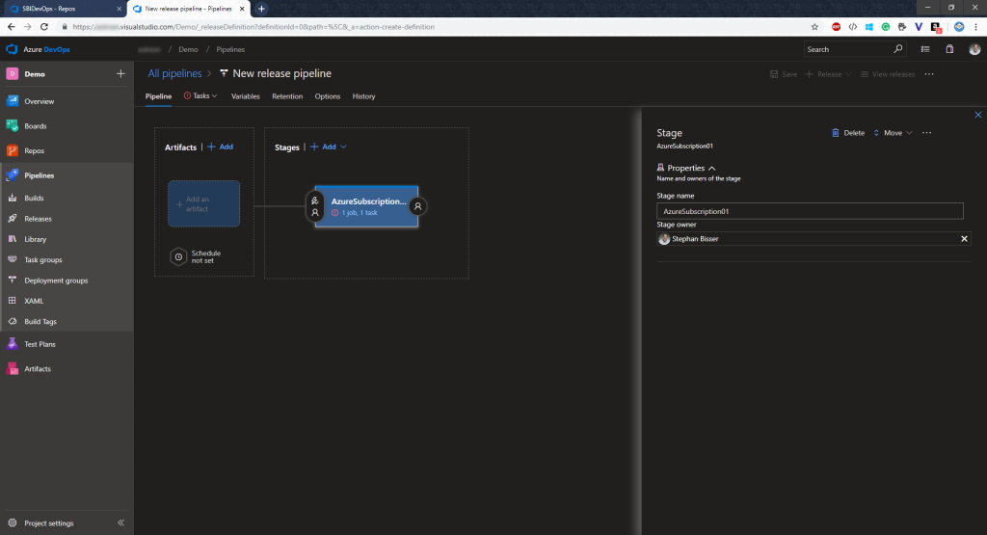Viewport: 987px width, 535px height.
Task: Open a new browser tab
Action: coord(261,9)
